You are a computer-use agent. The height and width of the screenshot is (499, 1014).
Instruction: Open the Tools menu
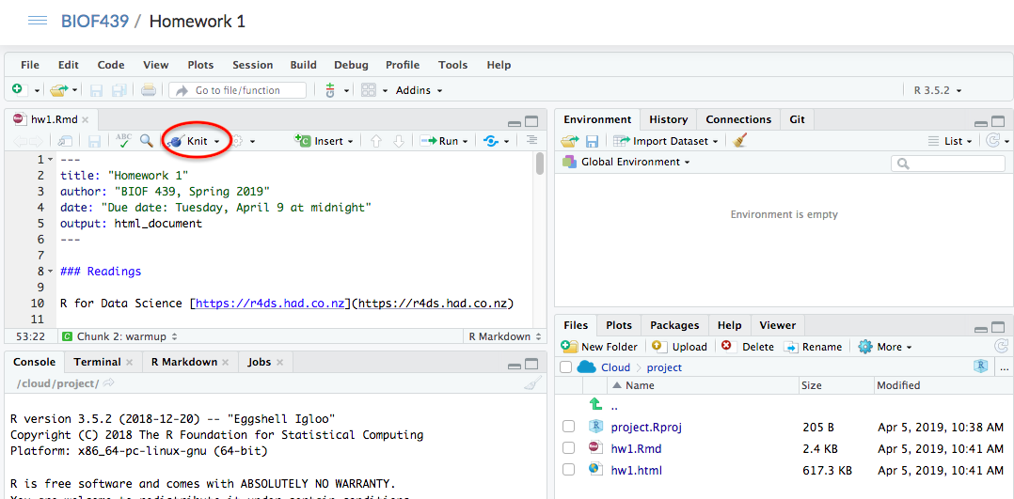tap(452, 65)
